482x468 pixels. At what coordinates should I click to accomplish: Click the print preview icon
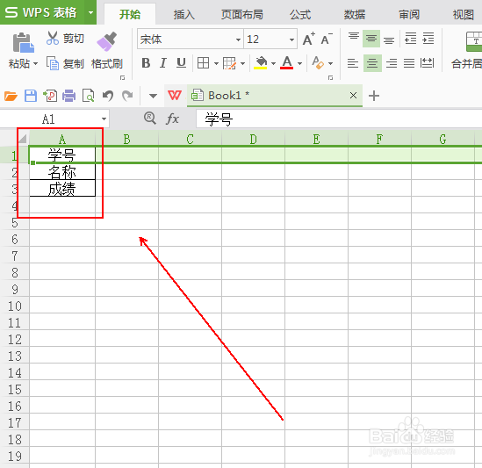coord(88,96)
